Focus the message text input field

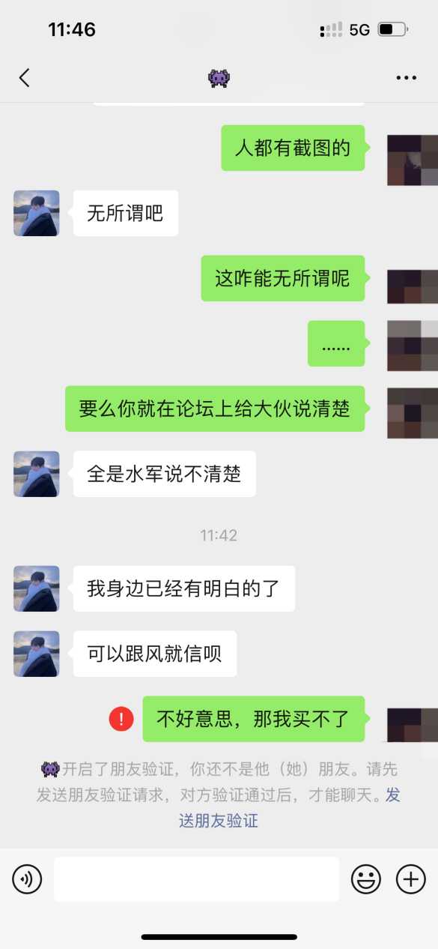coord(196,879)
